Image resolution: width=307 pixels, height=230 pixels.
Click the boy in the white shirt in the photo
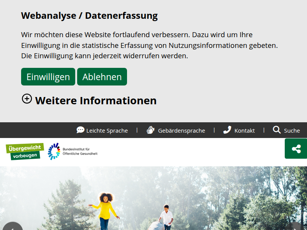tap(166, 217)
